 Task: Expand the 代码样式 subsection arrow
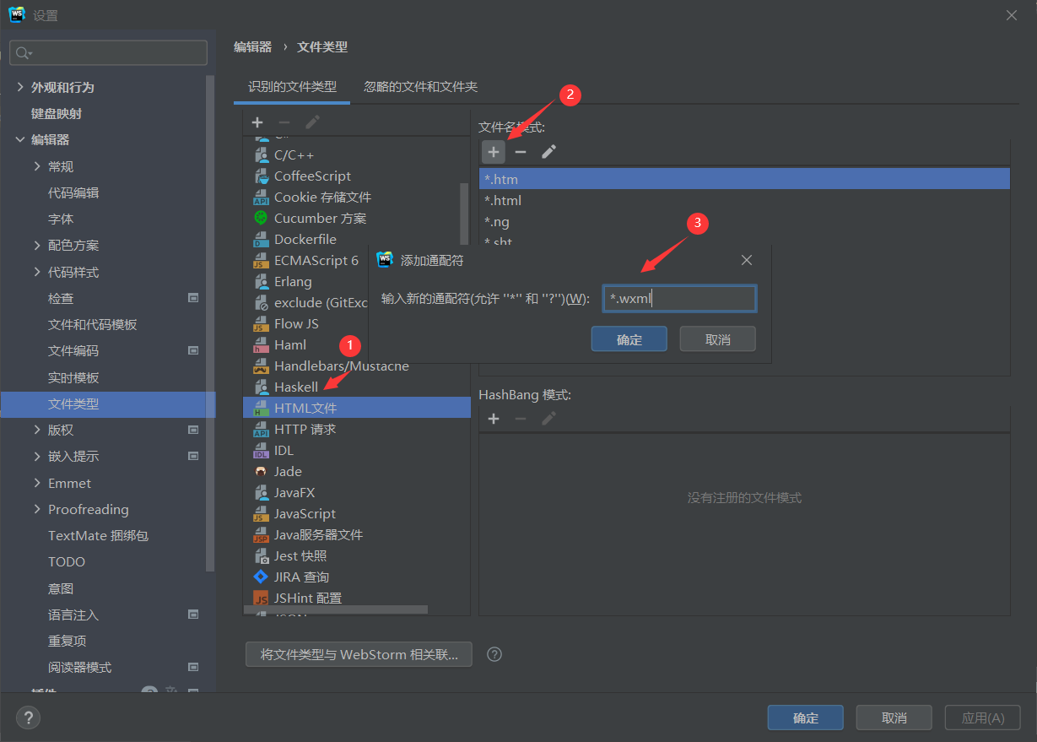(37, 272)
